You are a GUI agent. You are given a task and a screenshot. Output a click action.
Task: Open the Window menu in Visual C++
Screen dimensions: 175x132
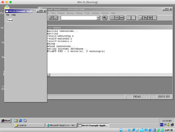click(105, 13)
